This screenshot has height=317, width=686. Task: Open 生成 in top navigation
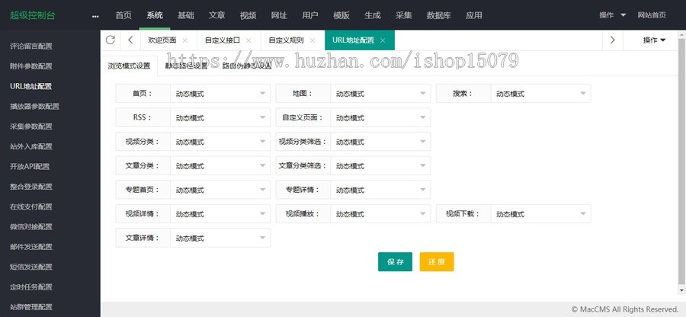pyautogui.click(x=372, y=15)
